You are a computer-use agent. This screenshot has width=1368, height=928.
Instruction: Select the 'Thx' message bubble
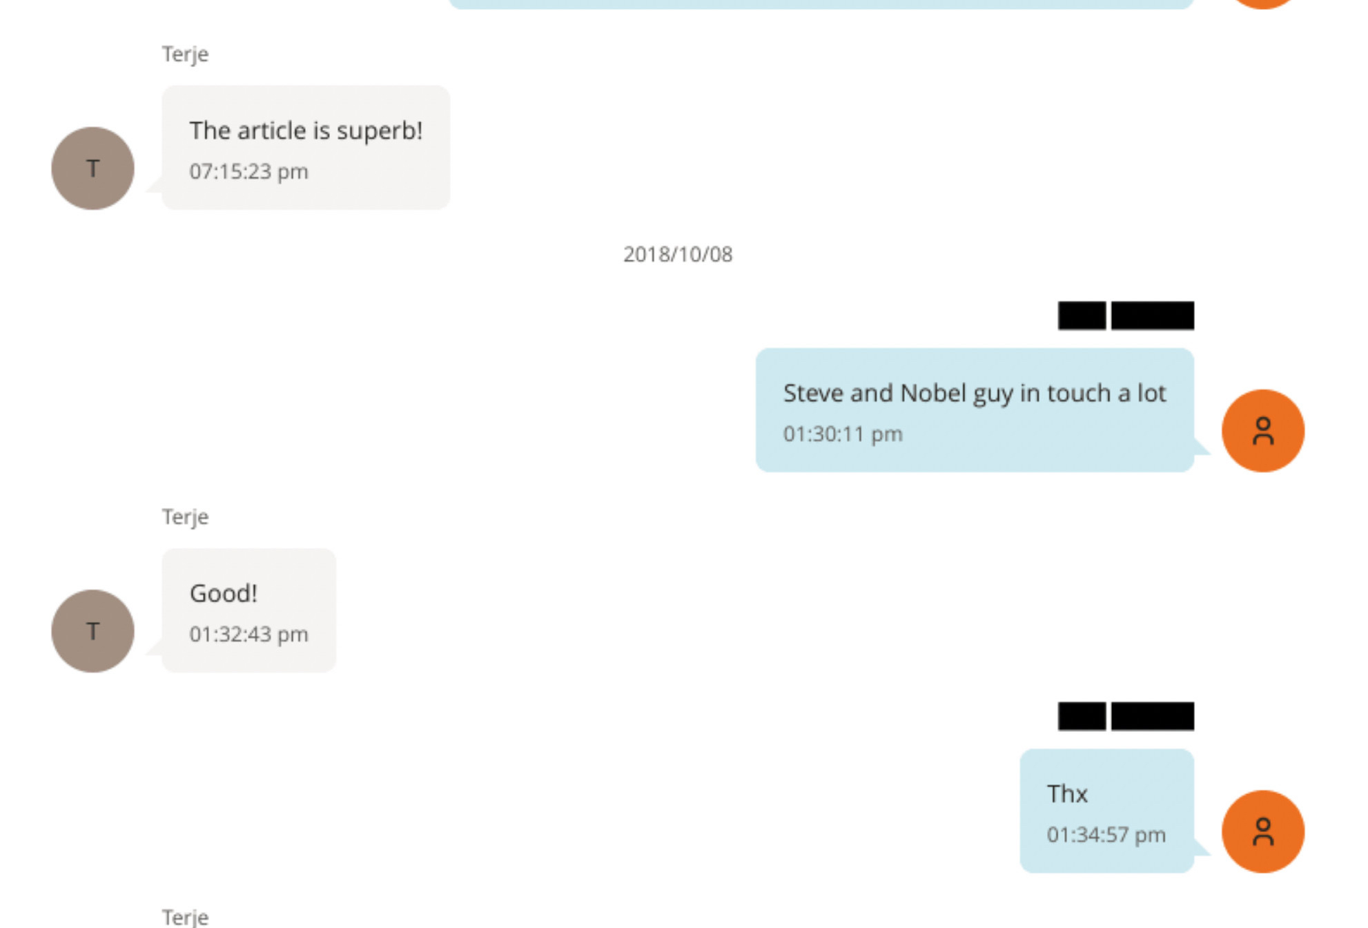[1106, 811]
